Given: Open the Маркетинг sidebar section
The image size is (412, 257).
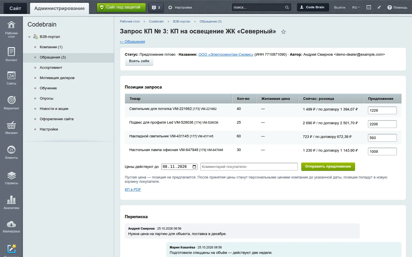Looking at the screenshot, I should pos(11,103).
